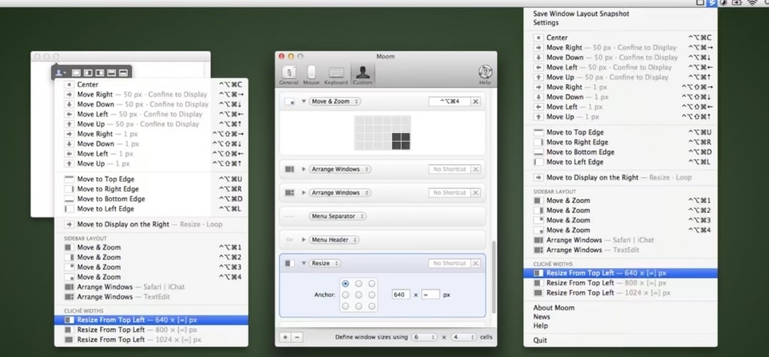769x357 pixels.
Task: Click the minus button to remove action
Action: pos(297,337)
